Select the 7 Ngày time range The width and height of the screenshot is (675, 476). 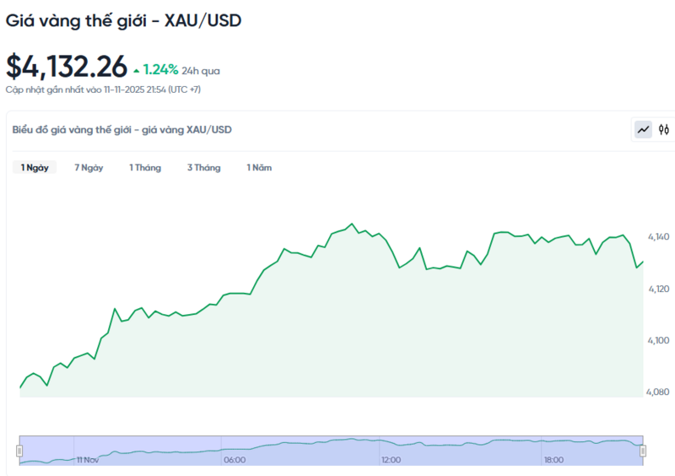[89, 168]
